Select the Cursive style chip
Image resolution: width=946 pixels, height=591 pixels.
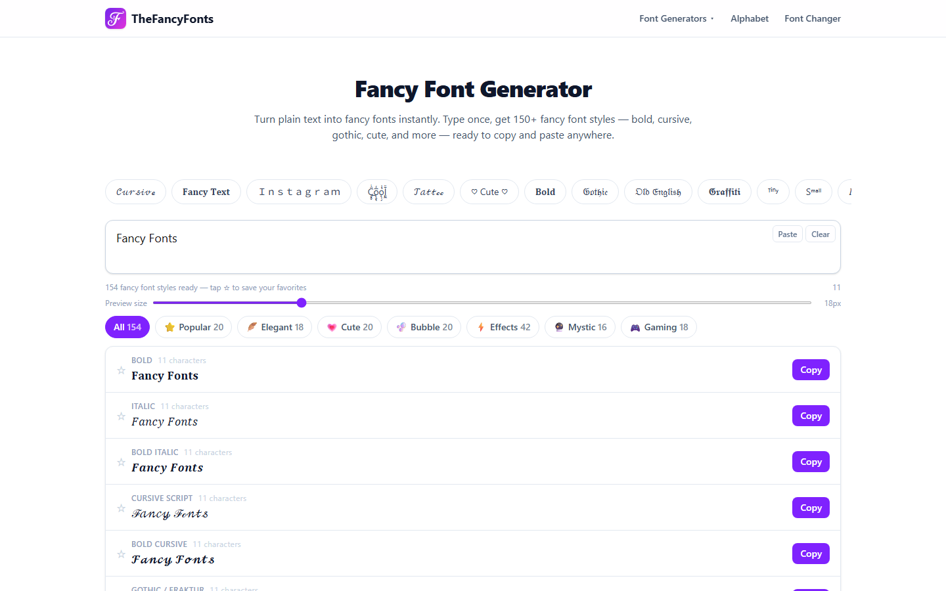[x=135, y=192]
